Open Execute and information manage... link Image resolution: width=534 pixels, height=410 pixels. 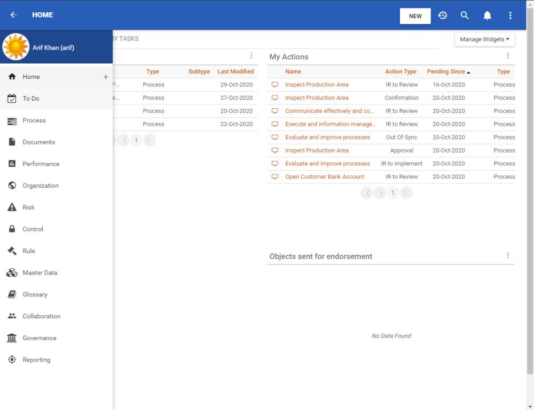point(331,124)
